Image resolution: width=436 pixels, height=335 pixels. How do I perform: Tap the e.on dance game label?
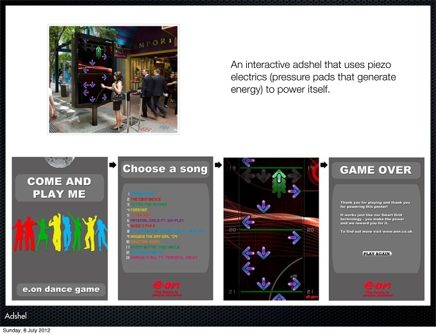(x=61, y=290)
